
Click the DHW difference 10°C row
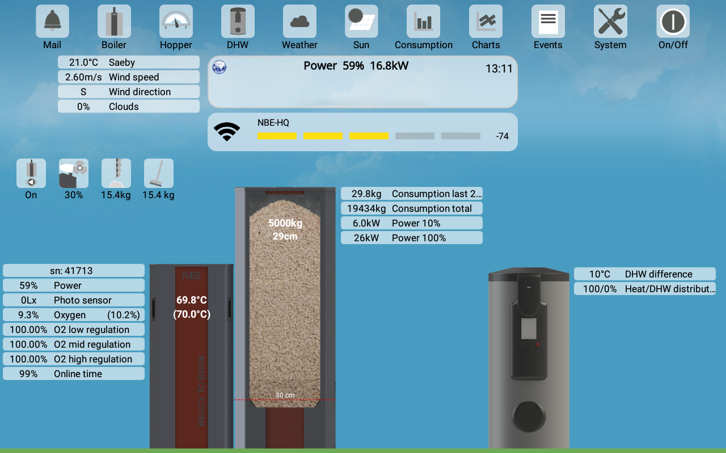tap(645, 274)
